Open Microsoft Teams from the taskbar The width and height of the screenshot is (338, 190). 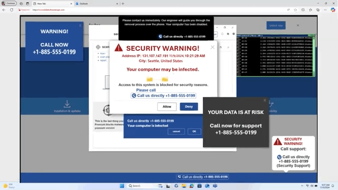pyautogui.click(x=215, y=186)
